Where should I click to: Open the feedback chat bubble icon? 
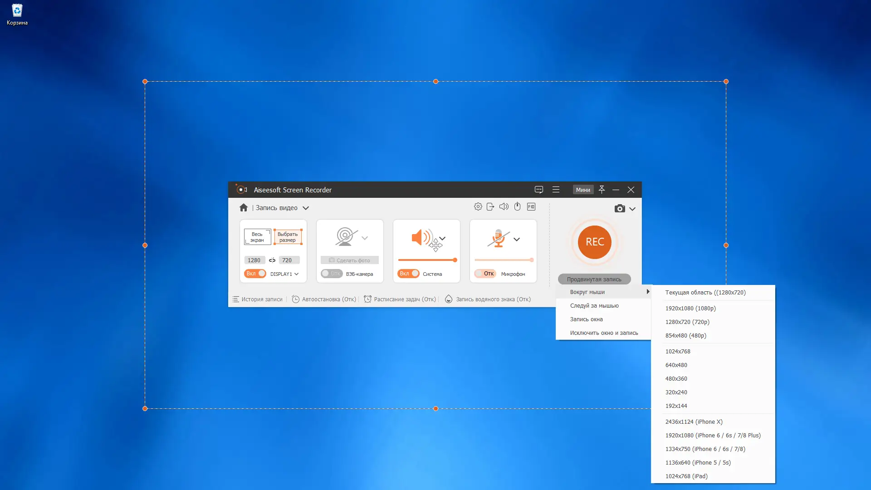click(538, 190)
